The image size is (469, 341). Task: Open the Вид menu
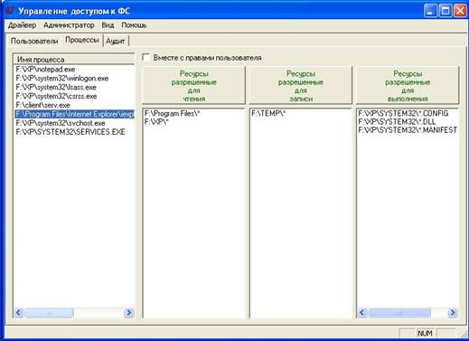pos(108,25)
